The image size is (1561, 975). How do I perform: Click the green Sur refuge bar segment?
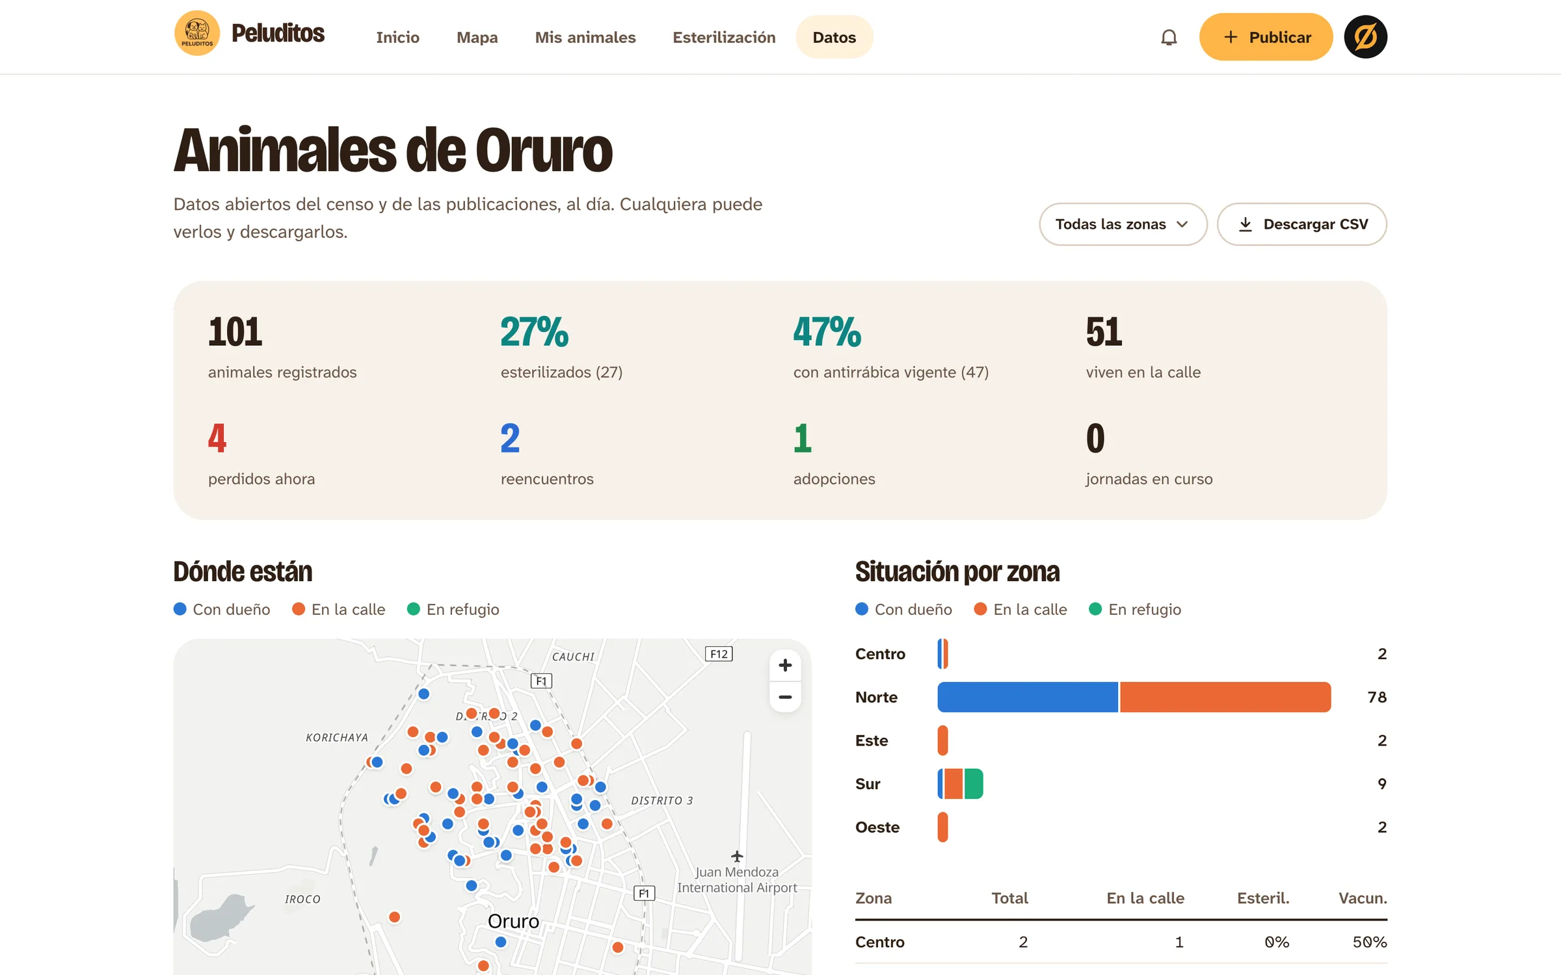[x=974, y=784]
